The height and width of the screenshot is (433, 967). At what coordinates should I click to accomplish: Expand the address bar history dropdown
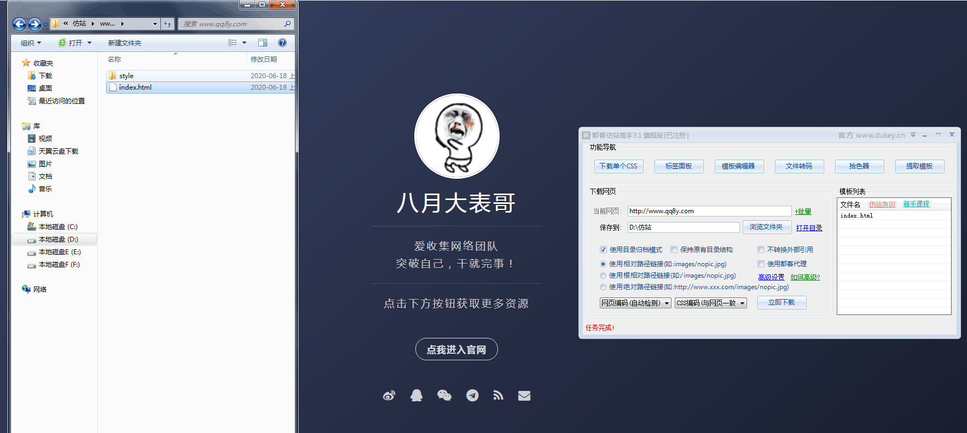(155, 24)
